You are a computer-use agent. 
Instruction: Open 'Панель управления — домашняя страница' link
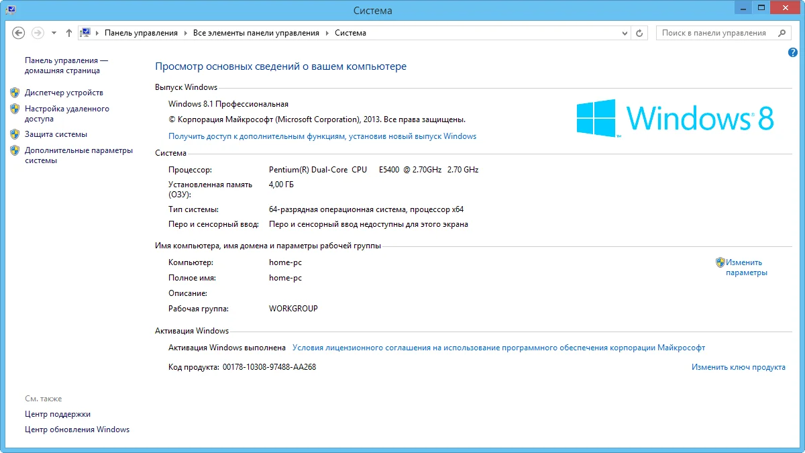66,65
